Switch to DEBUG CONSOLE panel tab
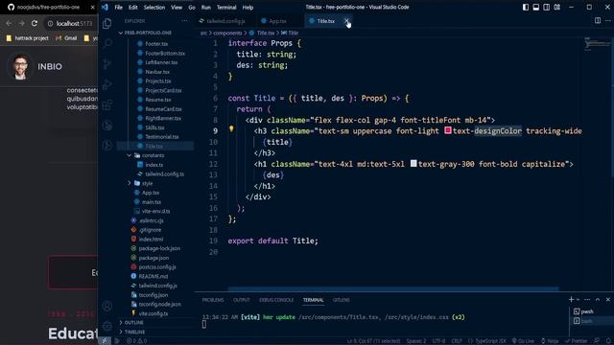This screenshot has height=345, width=614. coord(276,300)
